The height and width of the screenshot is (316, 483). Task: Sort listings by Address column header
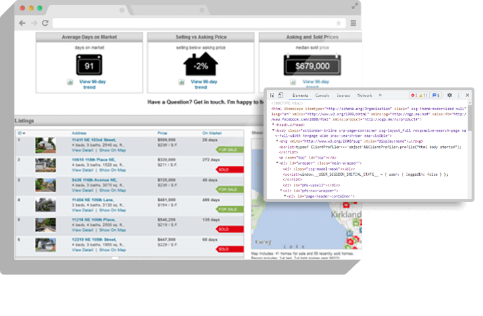click(79, 133)
